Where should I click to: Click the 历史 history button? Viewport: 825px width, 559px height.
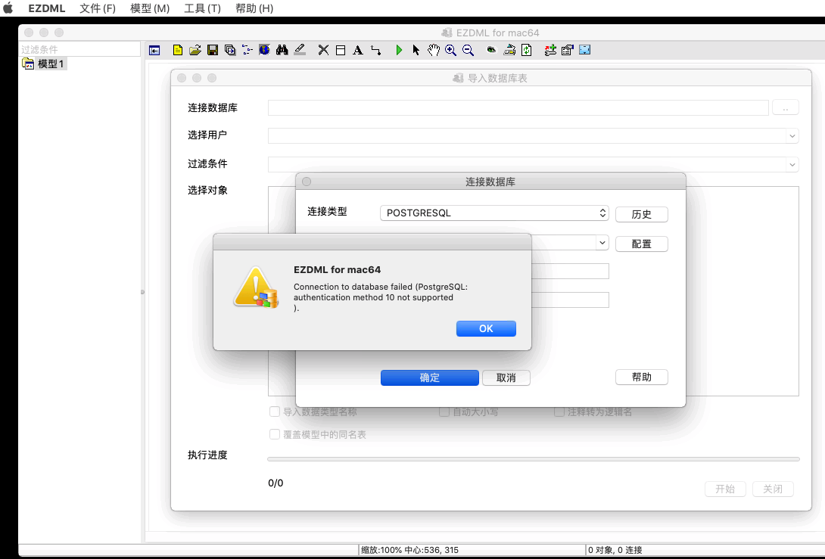click(x=642, y=215)
